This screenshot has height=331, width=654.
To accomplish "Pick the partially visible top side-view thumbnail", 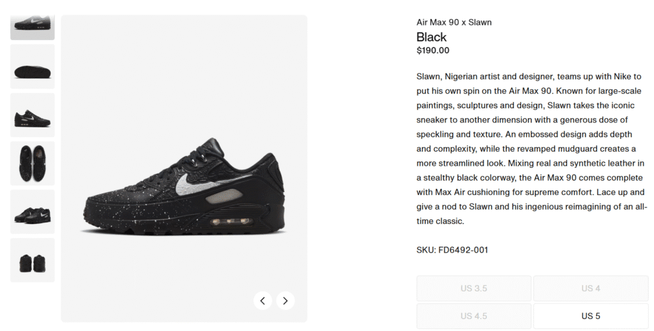I will (33, 27).
